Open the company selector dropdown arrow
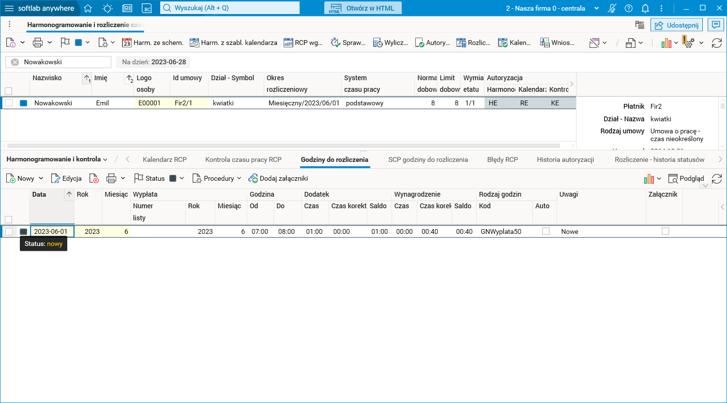Viewport: 727px width, 403px height. (x=596, y=8)
